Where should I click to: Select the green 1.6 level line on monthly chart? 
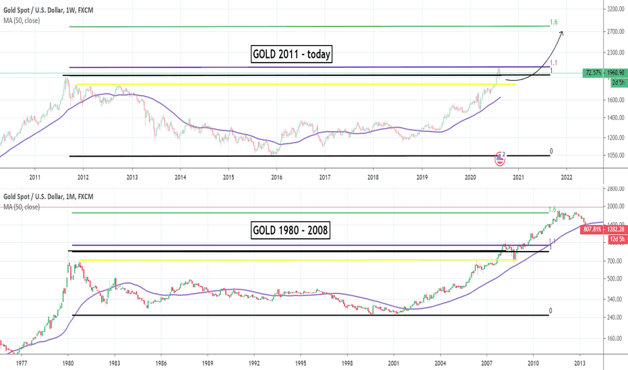(x=310, y=213)
